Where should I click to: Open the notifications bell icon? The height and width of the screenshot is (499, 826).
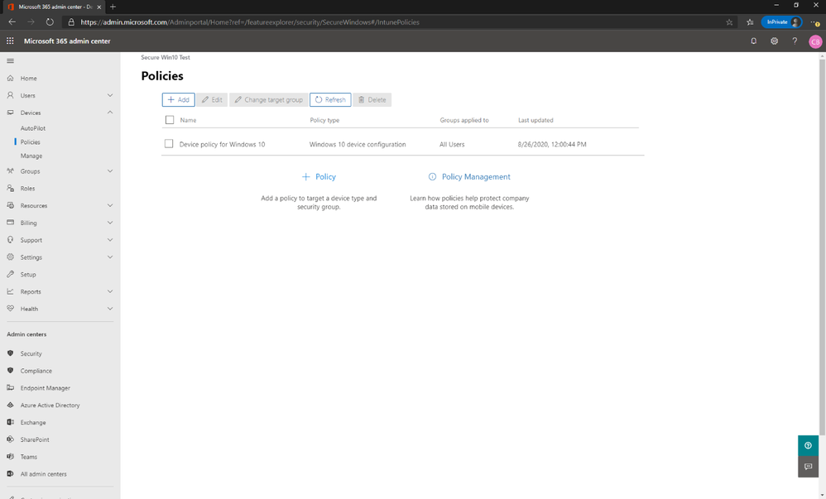(753, 41)
